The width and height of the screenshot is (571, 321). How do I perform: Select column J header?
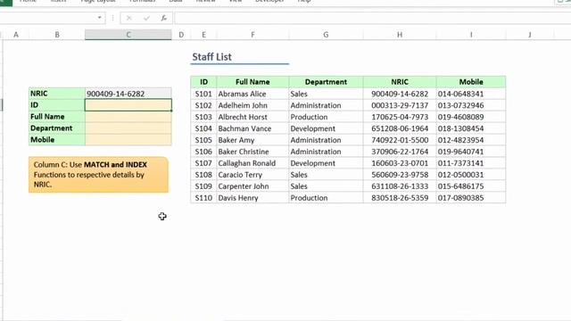point(529,35)
